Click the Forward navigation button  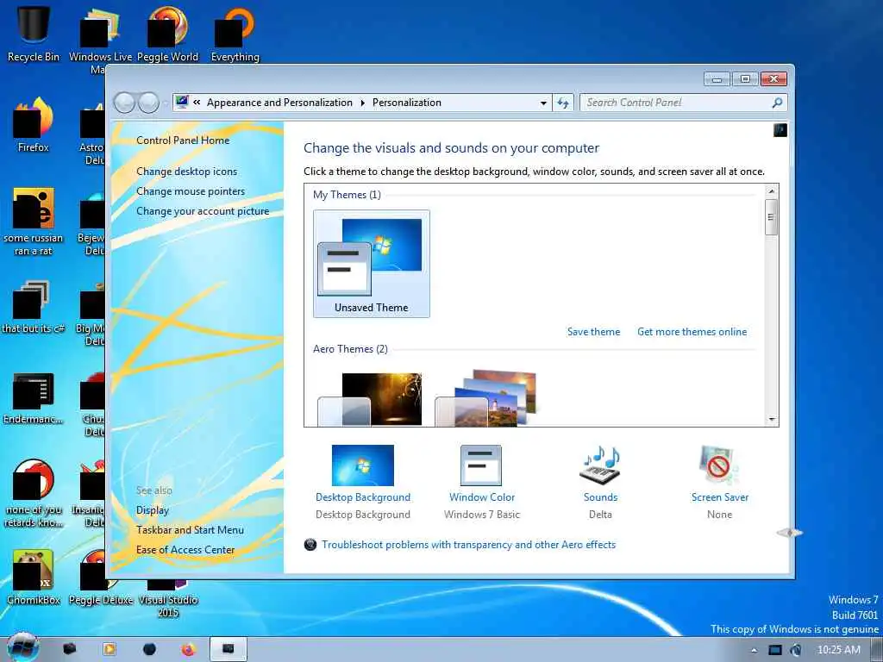(148, 103)
